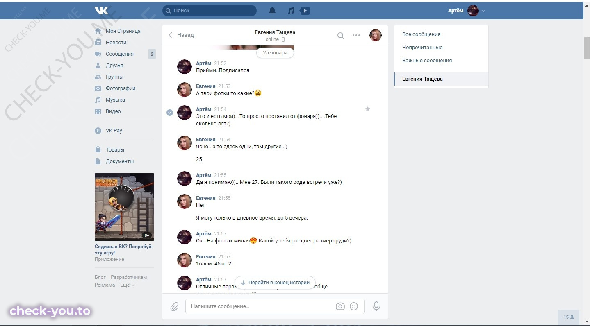Open Группы in sidebar
The height and width of the screenshot is (326, 590).
coord(114,77)
